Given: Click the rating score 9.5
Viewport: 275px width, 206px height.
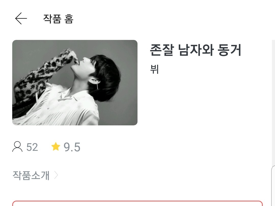Looking at the screenshot, I should [x=72, y=147].
